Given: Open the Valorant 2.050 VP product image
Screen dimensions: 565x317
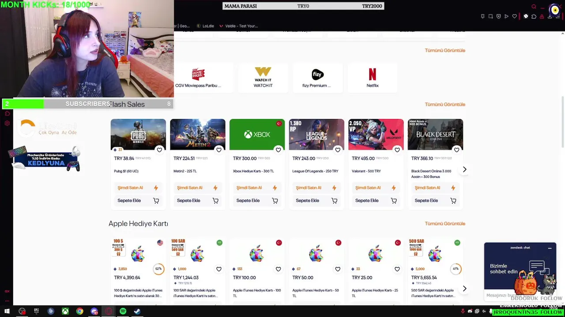Looking at the screenshot, I should [376, 134].
